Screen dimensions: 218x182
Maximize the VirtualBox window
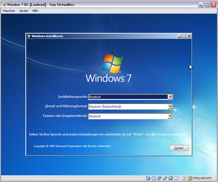coord(207,4)
